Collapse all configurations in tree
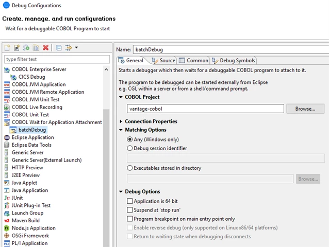 click(59, 48)
